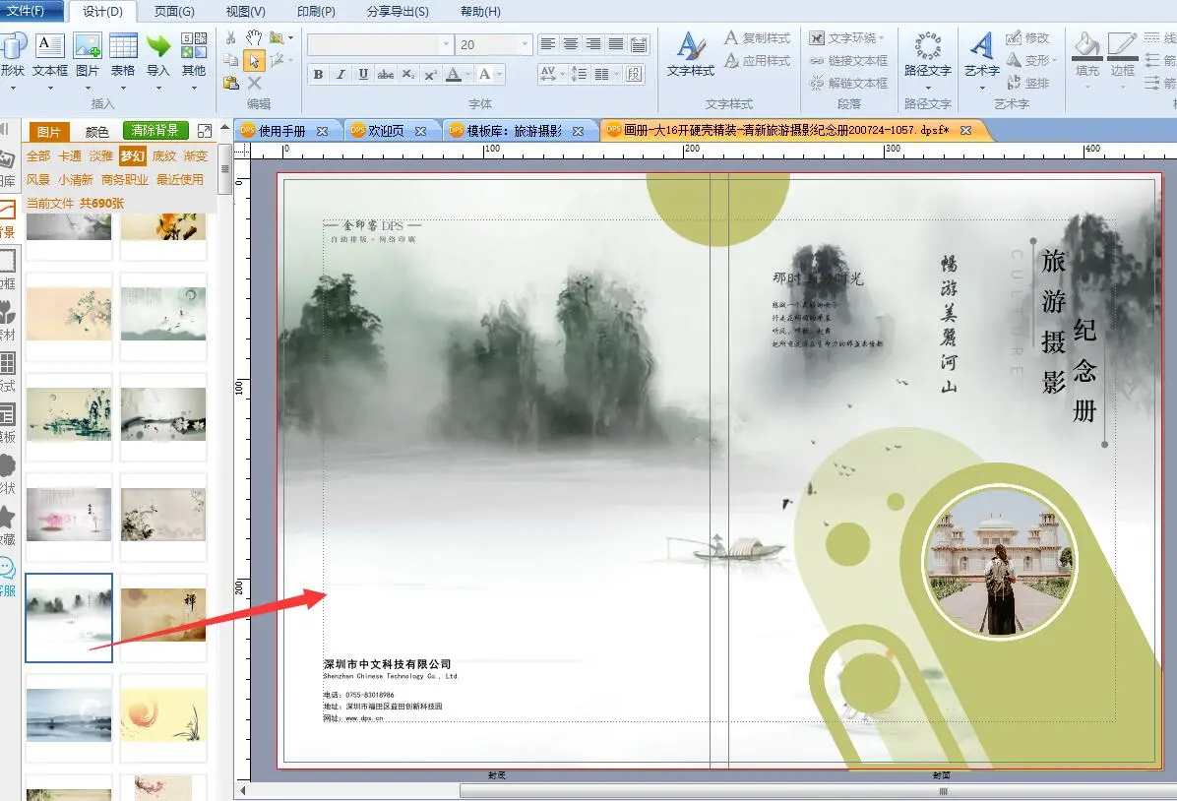The width and height of the screenshot is (1177, 801).
Task: Switch to the 印刷(P) ribbon tab
Action: (316, 11)
